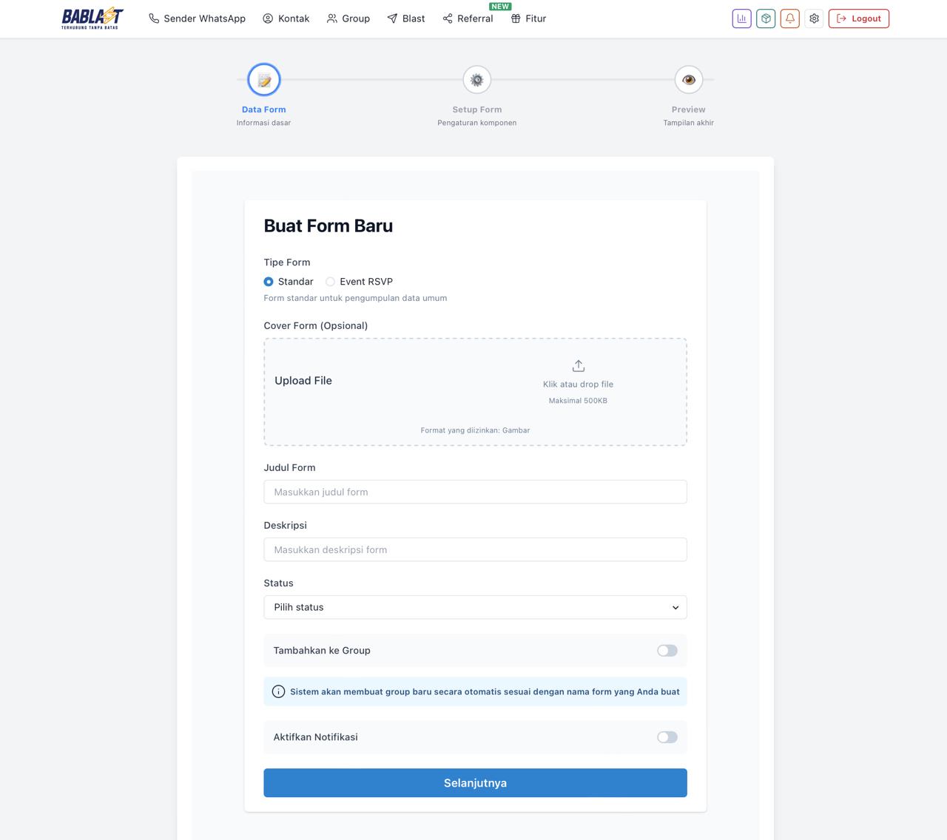The width and height of the screenshot is (947, 840).
Task: Click the Bablast logo
Action: (92, 18)
